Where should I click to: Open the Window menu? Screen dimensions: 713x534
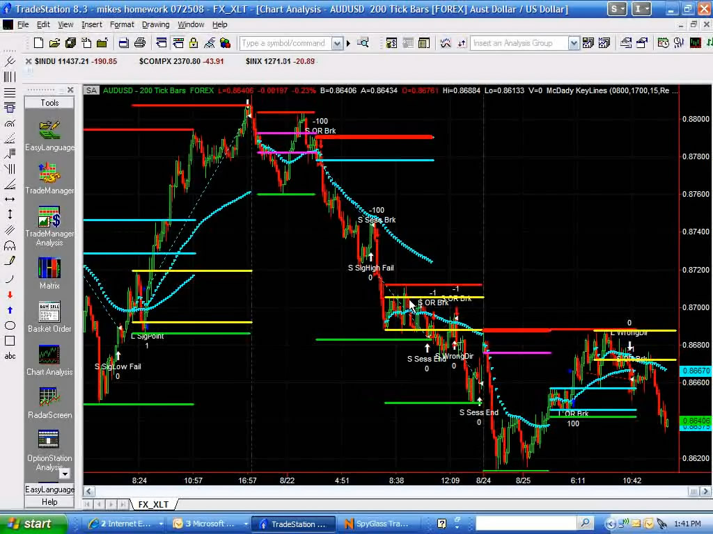[x=191, y=24]
